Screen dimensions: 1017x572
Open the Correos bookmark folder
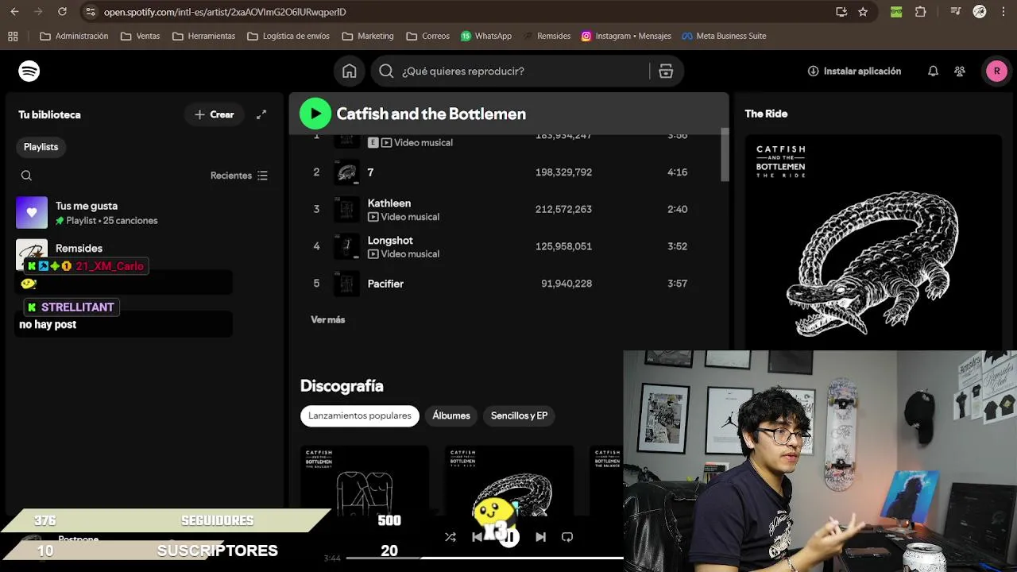click(427, 36)
